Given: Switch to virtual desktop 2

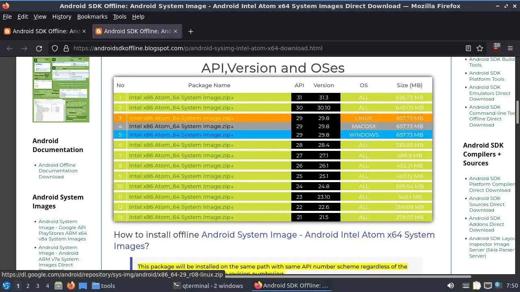Looking at the screenshot, I should [x=28, y=286].
